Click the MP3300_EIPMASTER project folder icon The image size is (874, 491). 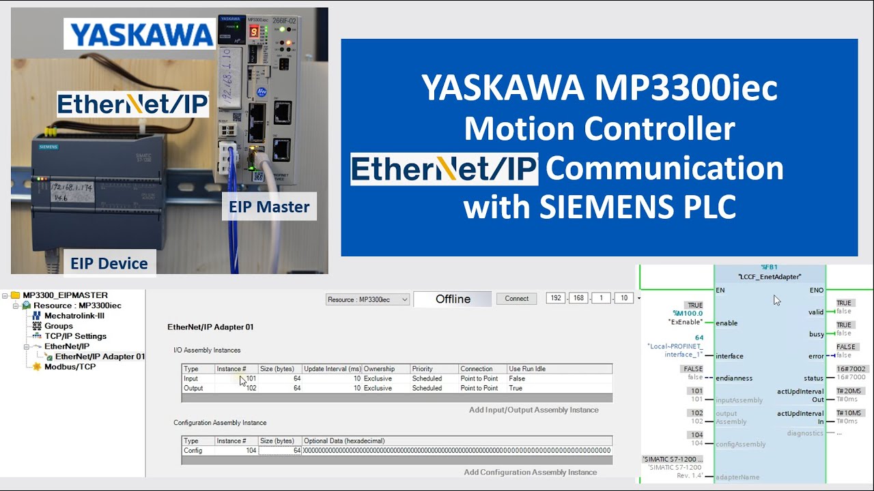[16, 295]
